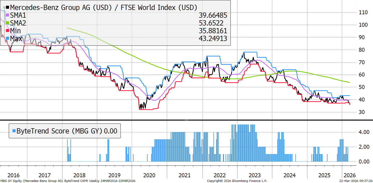This screenshot has width=373, height=183.
Task: Click the green SMA2 legend marker
Action: point(8,23)
